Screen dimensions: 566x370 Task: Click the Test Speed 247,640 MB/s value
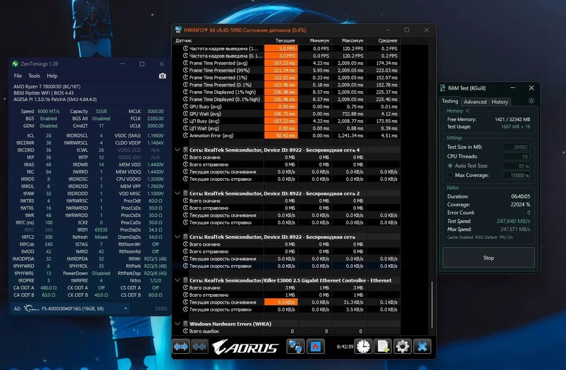tap(513, 221)
